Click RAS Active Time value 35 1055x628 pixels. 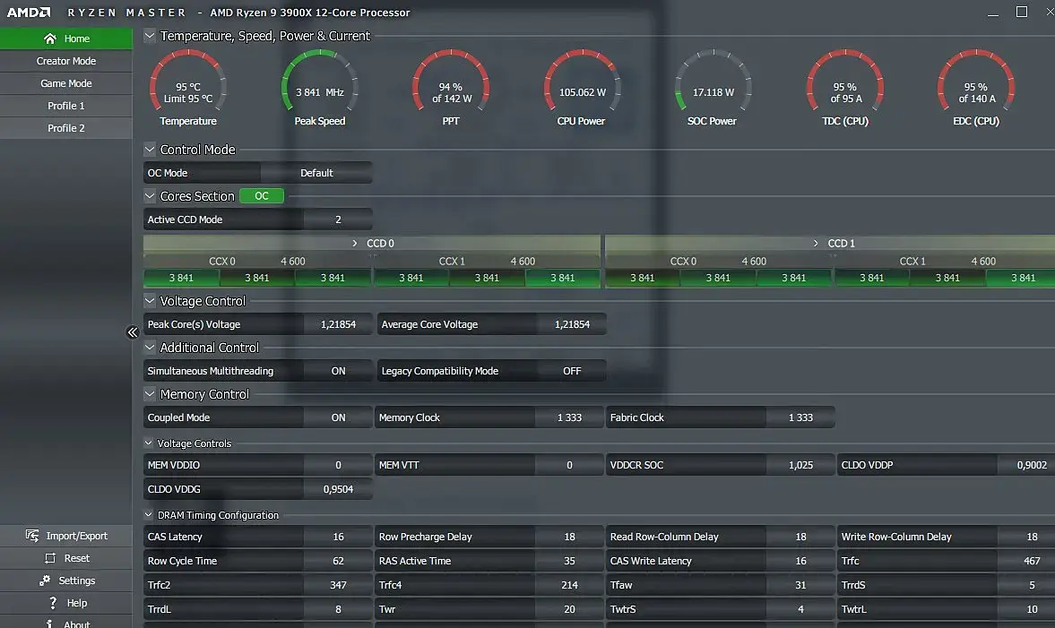pos(569,561)
